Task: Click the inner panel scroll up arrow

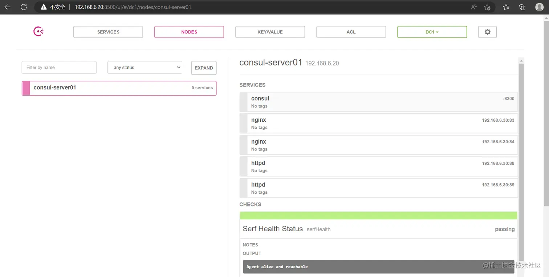Action: 521,60
